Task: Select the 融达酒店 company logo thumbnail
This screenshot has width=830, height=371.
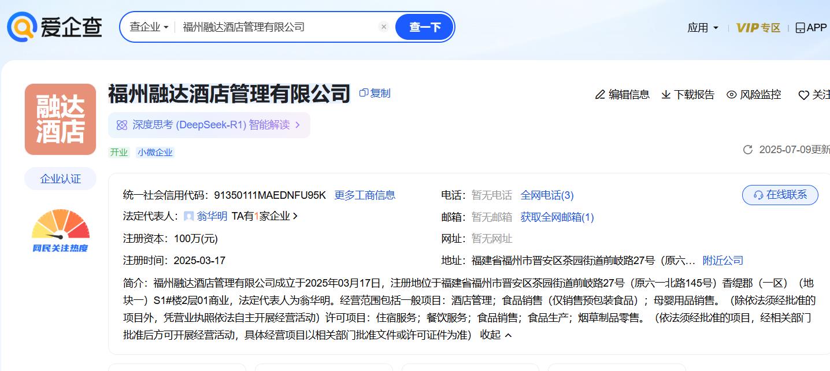Action: (x=60, y=119)
